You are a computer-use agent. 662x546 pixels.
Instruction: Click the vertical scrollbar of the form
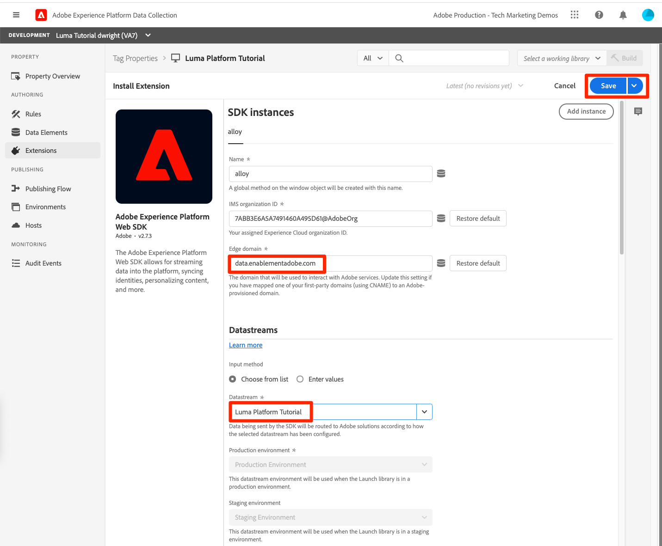tap(622, 178)
